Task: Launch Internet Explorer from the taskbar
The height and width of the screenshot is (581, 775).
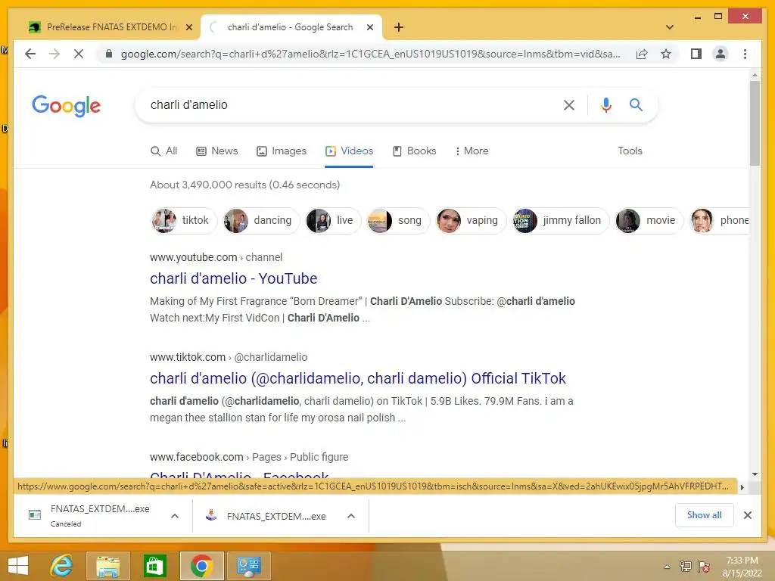Action: [62, 566]
